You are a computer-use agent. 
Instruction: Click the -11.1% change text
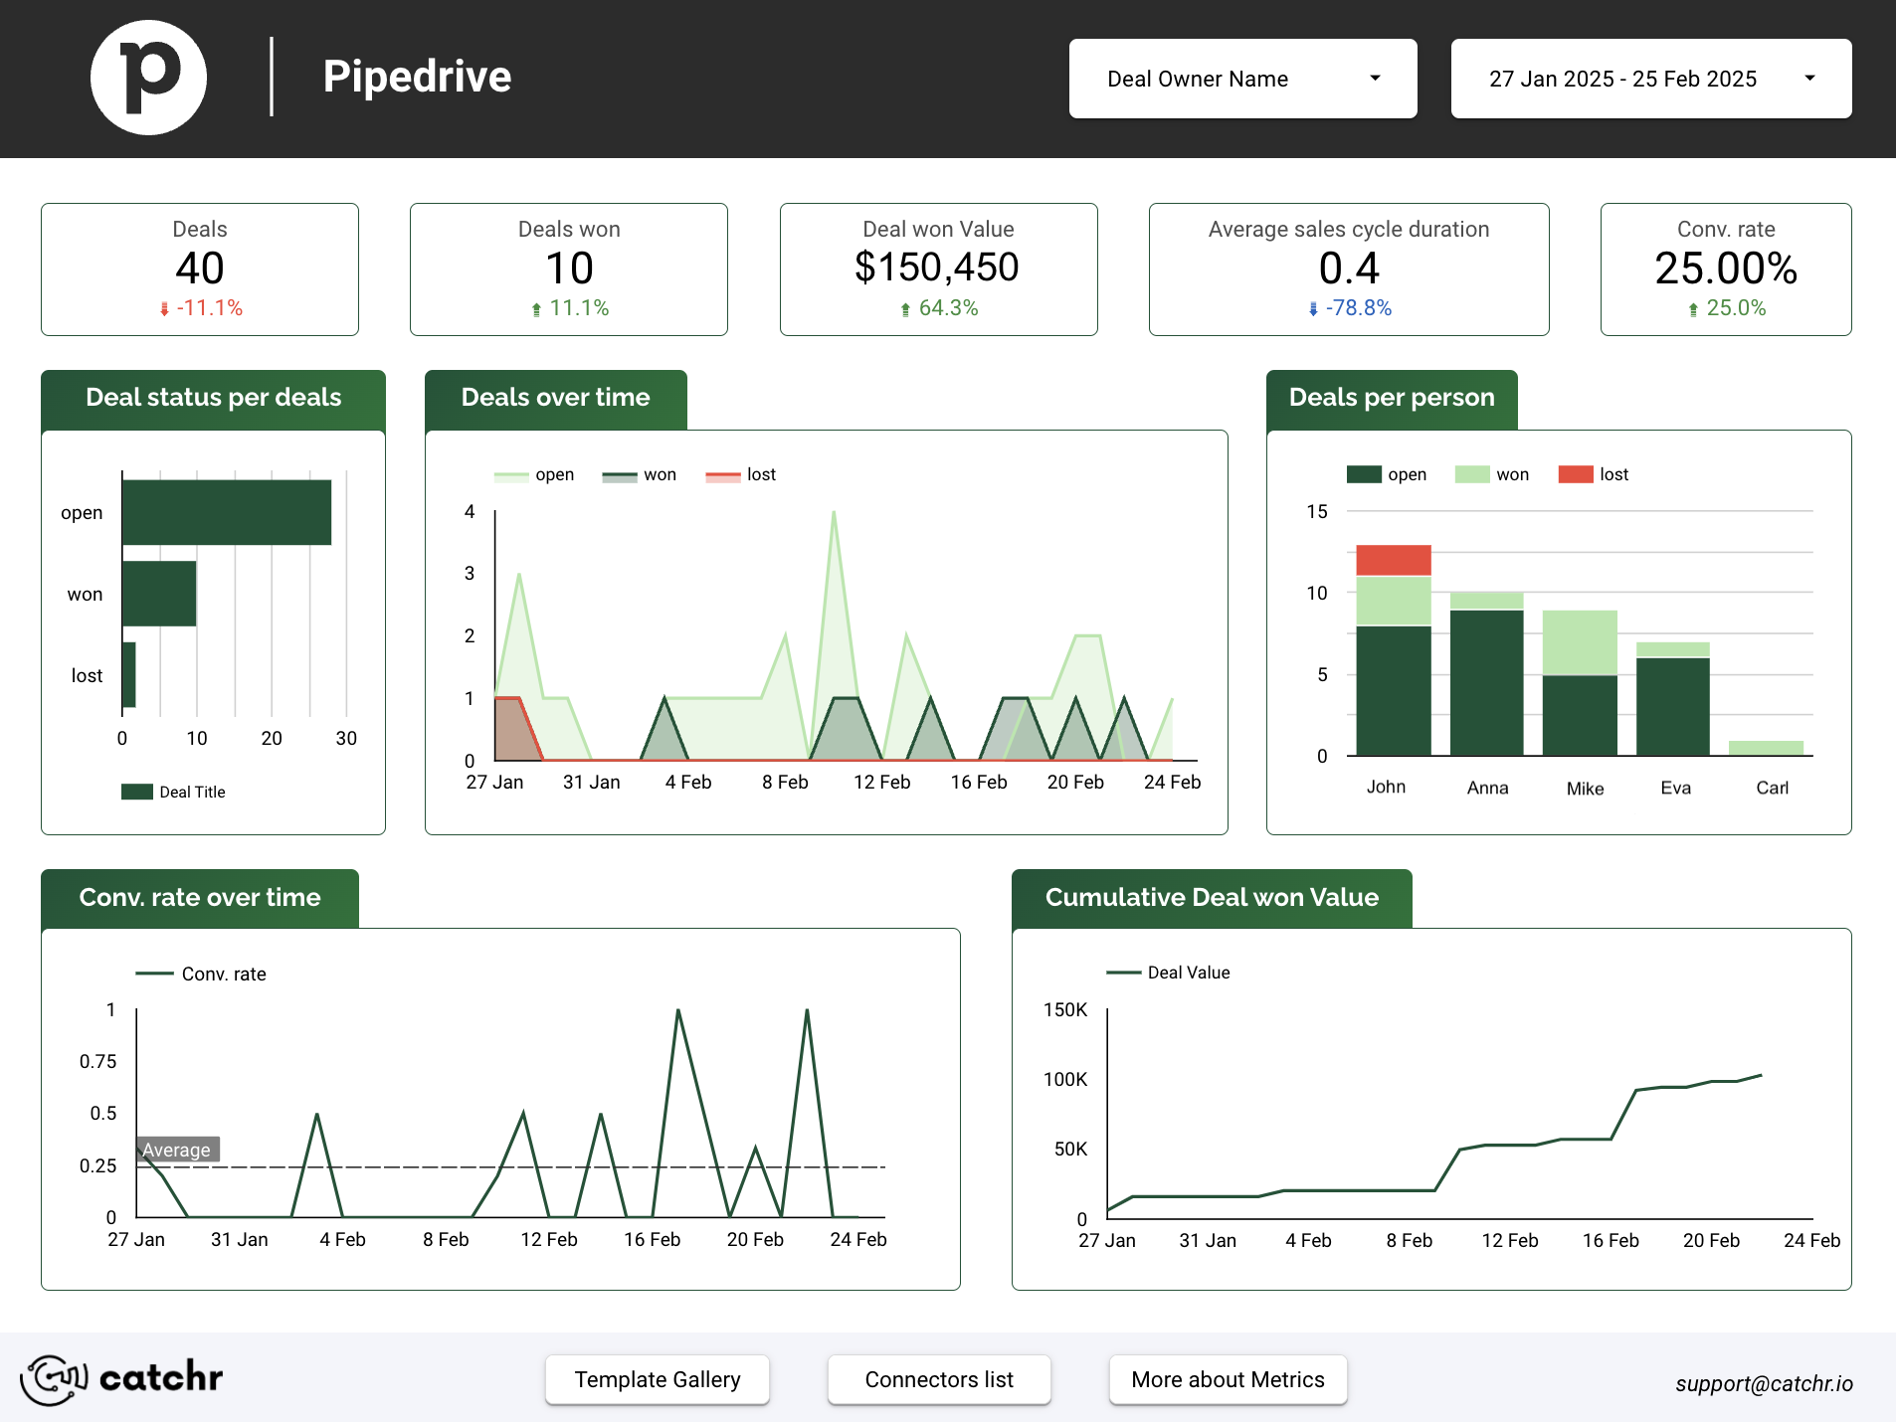[x=210, y=308]
